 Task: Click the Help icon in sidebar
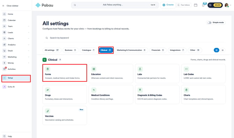4,136
